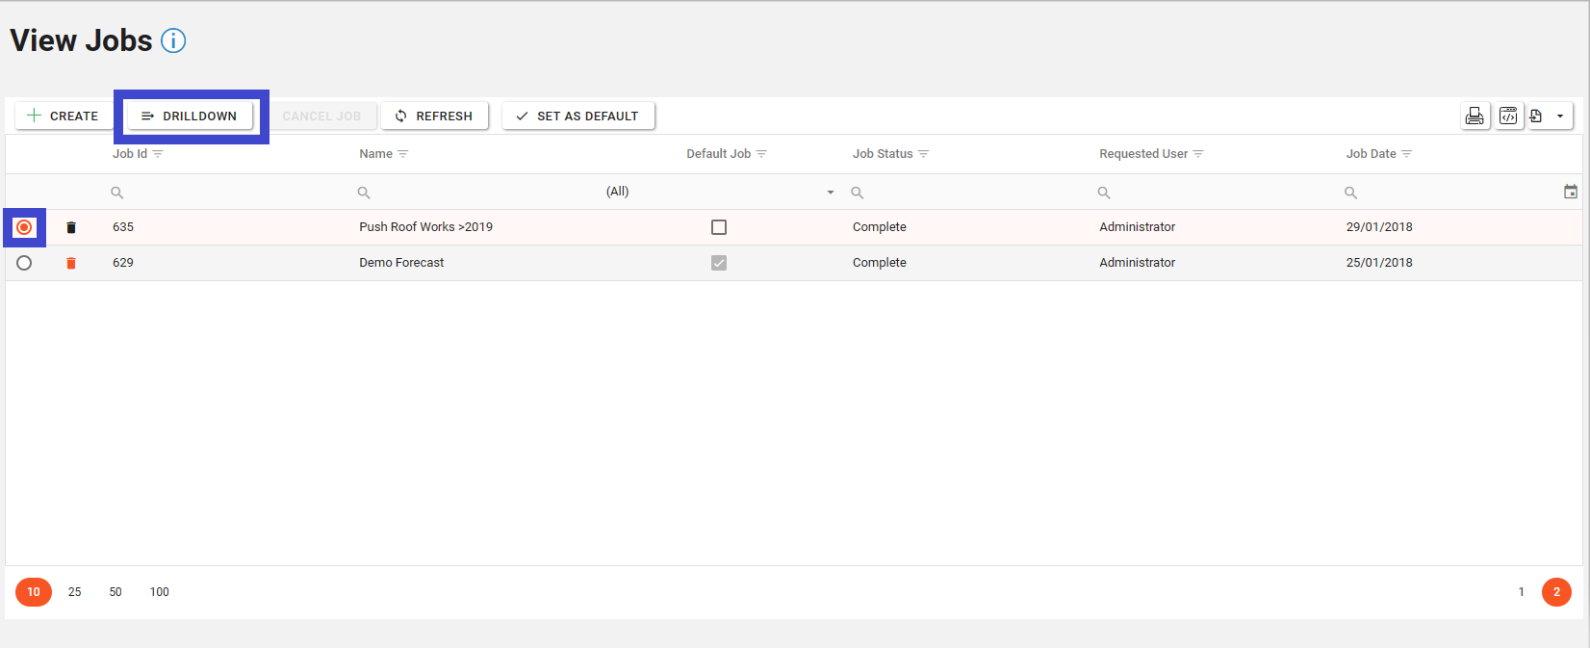This screenshot has width=1590, height=648.
Task: Click the info icon beside View Jobs
Action: [173, 40]
